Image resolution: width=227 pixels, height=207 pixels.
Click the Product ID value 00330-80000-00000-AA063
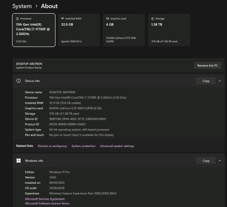(x=67, y=124)
